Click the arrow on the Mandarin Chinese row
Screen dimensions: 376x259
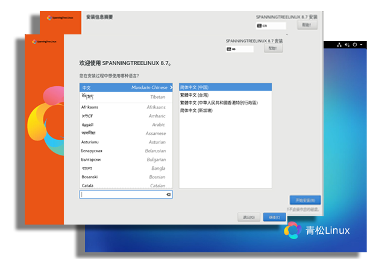point(171,87)
